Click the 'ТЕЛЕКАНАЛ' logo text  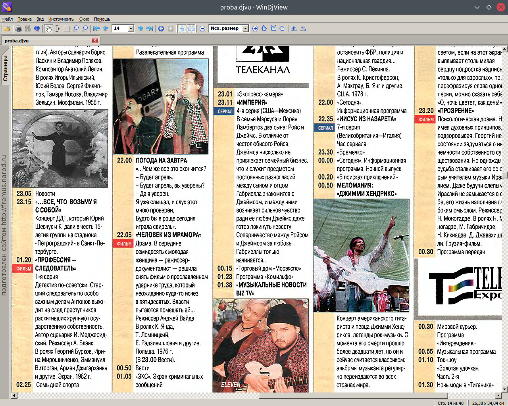tap(263, 70)
